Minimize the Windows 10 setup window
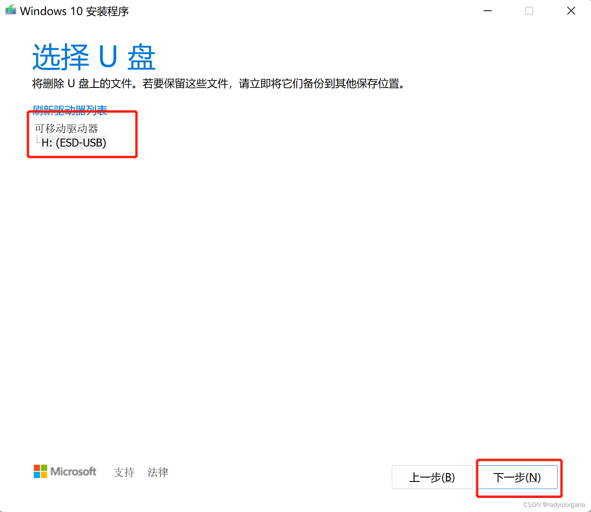This screenshot has height=512, width=591. (x=488, y=11)
